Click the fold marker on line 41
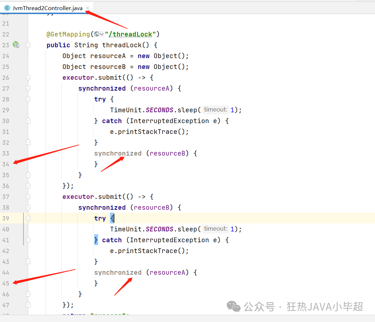 pyautogui.click(x=28, y=240)
